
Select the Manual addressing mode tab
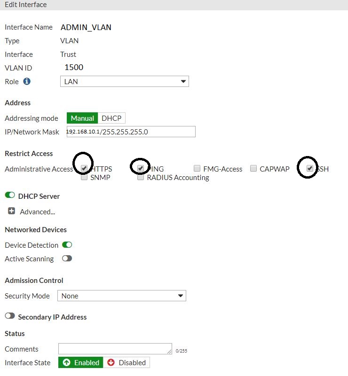coord(82,118)
